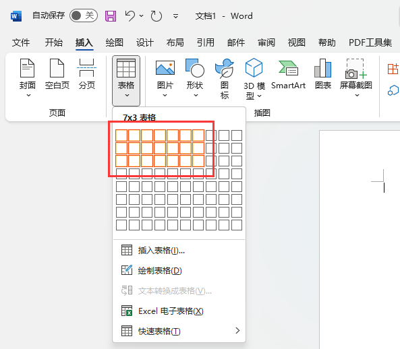This screenshot has height=349, width=400.
Task: Expand the 形状 shapes dropdown
Action: pyautogui.click(x=196, y=95)
